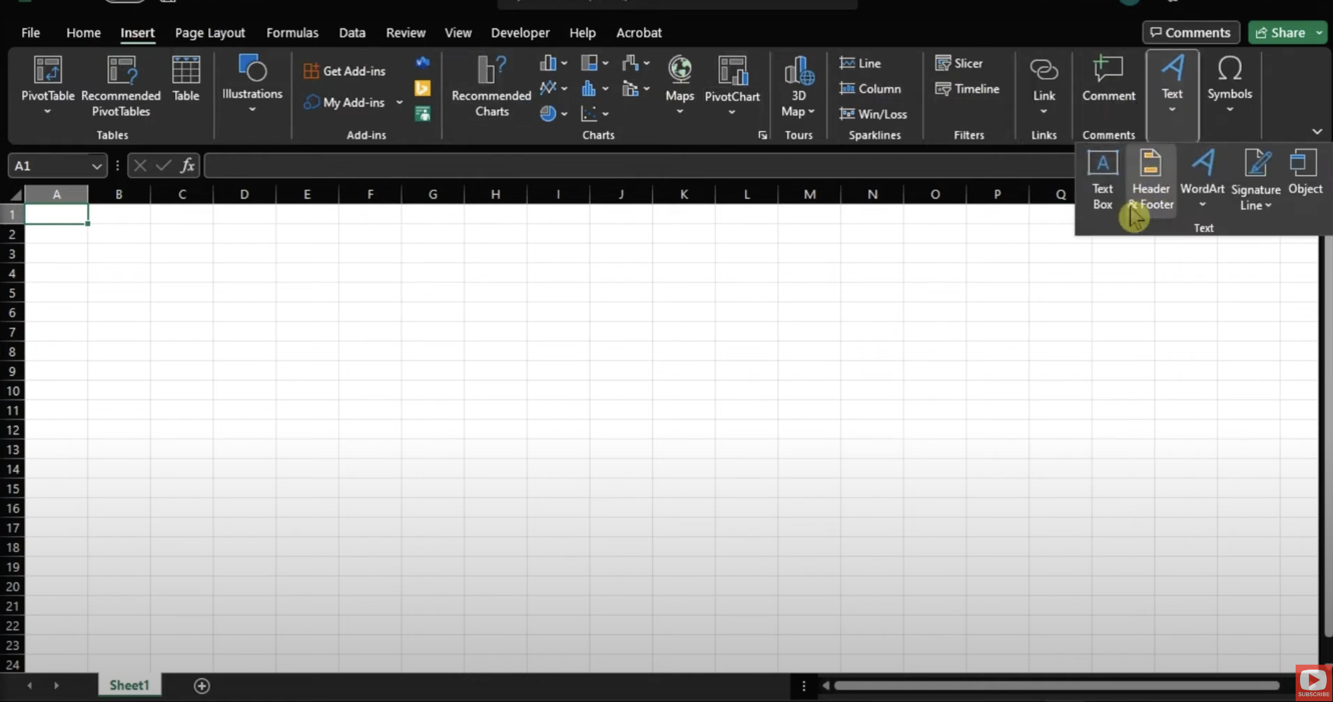Open the Formulas tab
Screen dimensions: 1333x702
click(x=292, y=33)
